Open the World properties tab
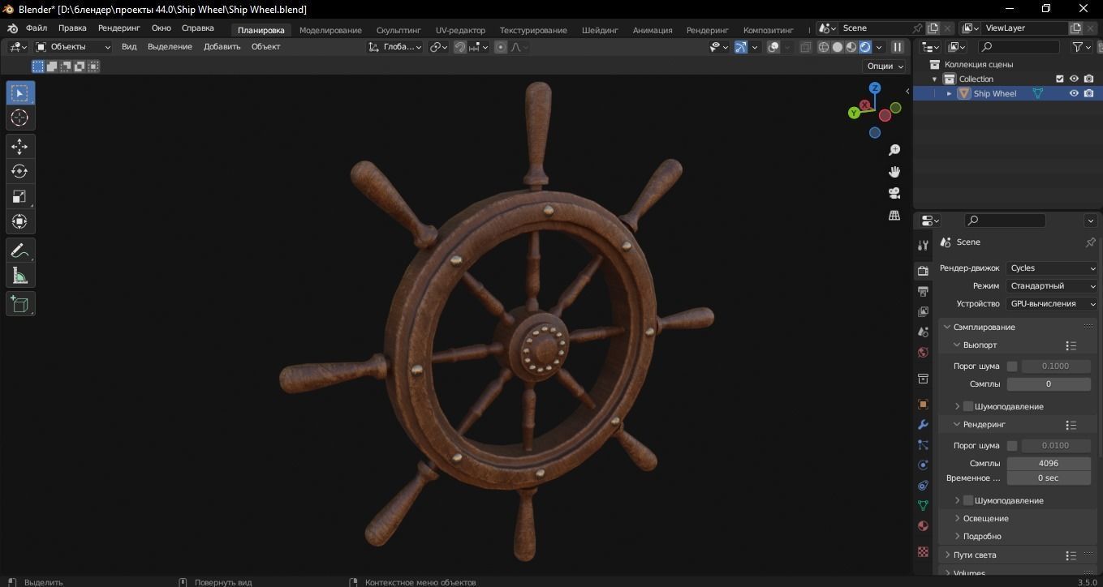Screen dimensions: 1103x587 [923, 352]
